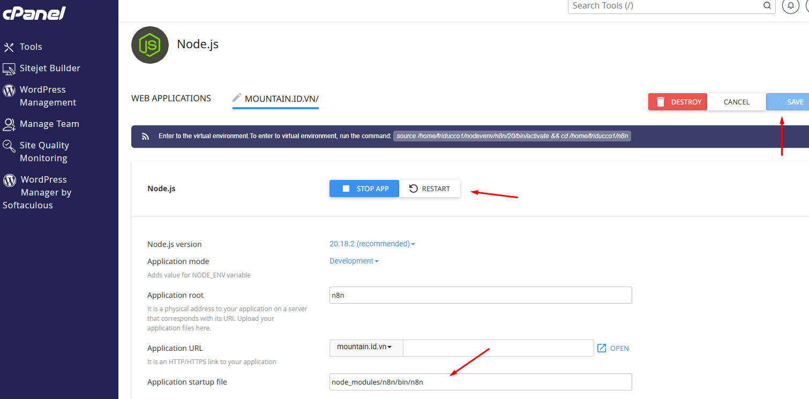Click the WordPress Management logo icon
The height and width of the screenshot is (399, 809).
tap(9, 90)
